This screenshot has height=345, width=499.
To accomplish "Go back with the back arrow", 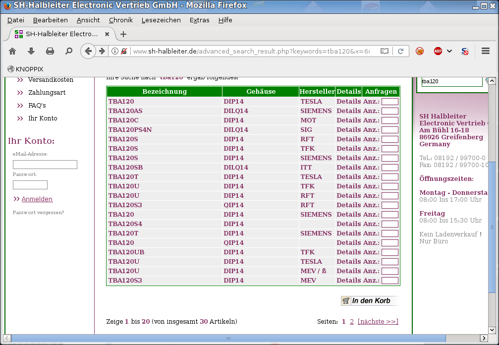I will [88, 51].
